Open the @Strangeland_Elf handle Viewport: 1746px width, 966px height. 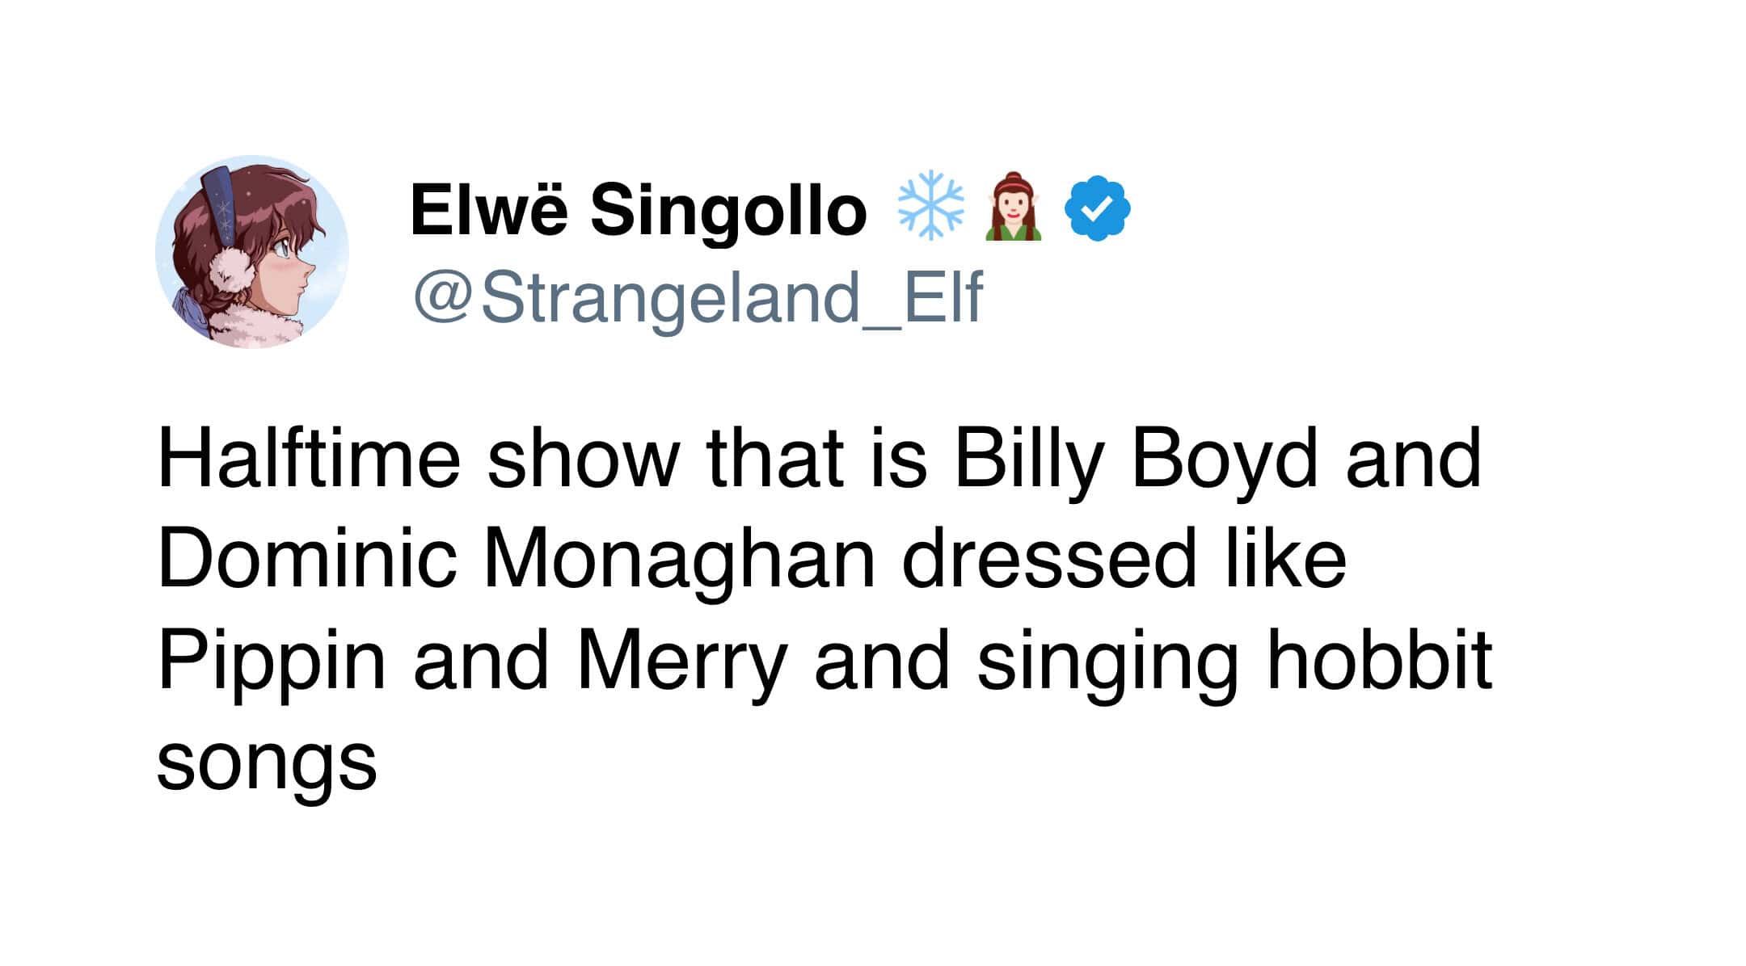[698, 298]
